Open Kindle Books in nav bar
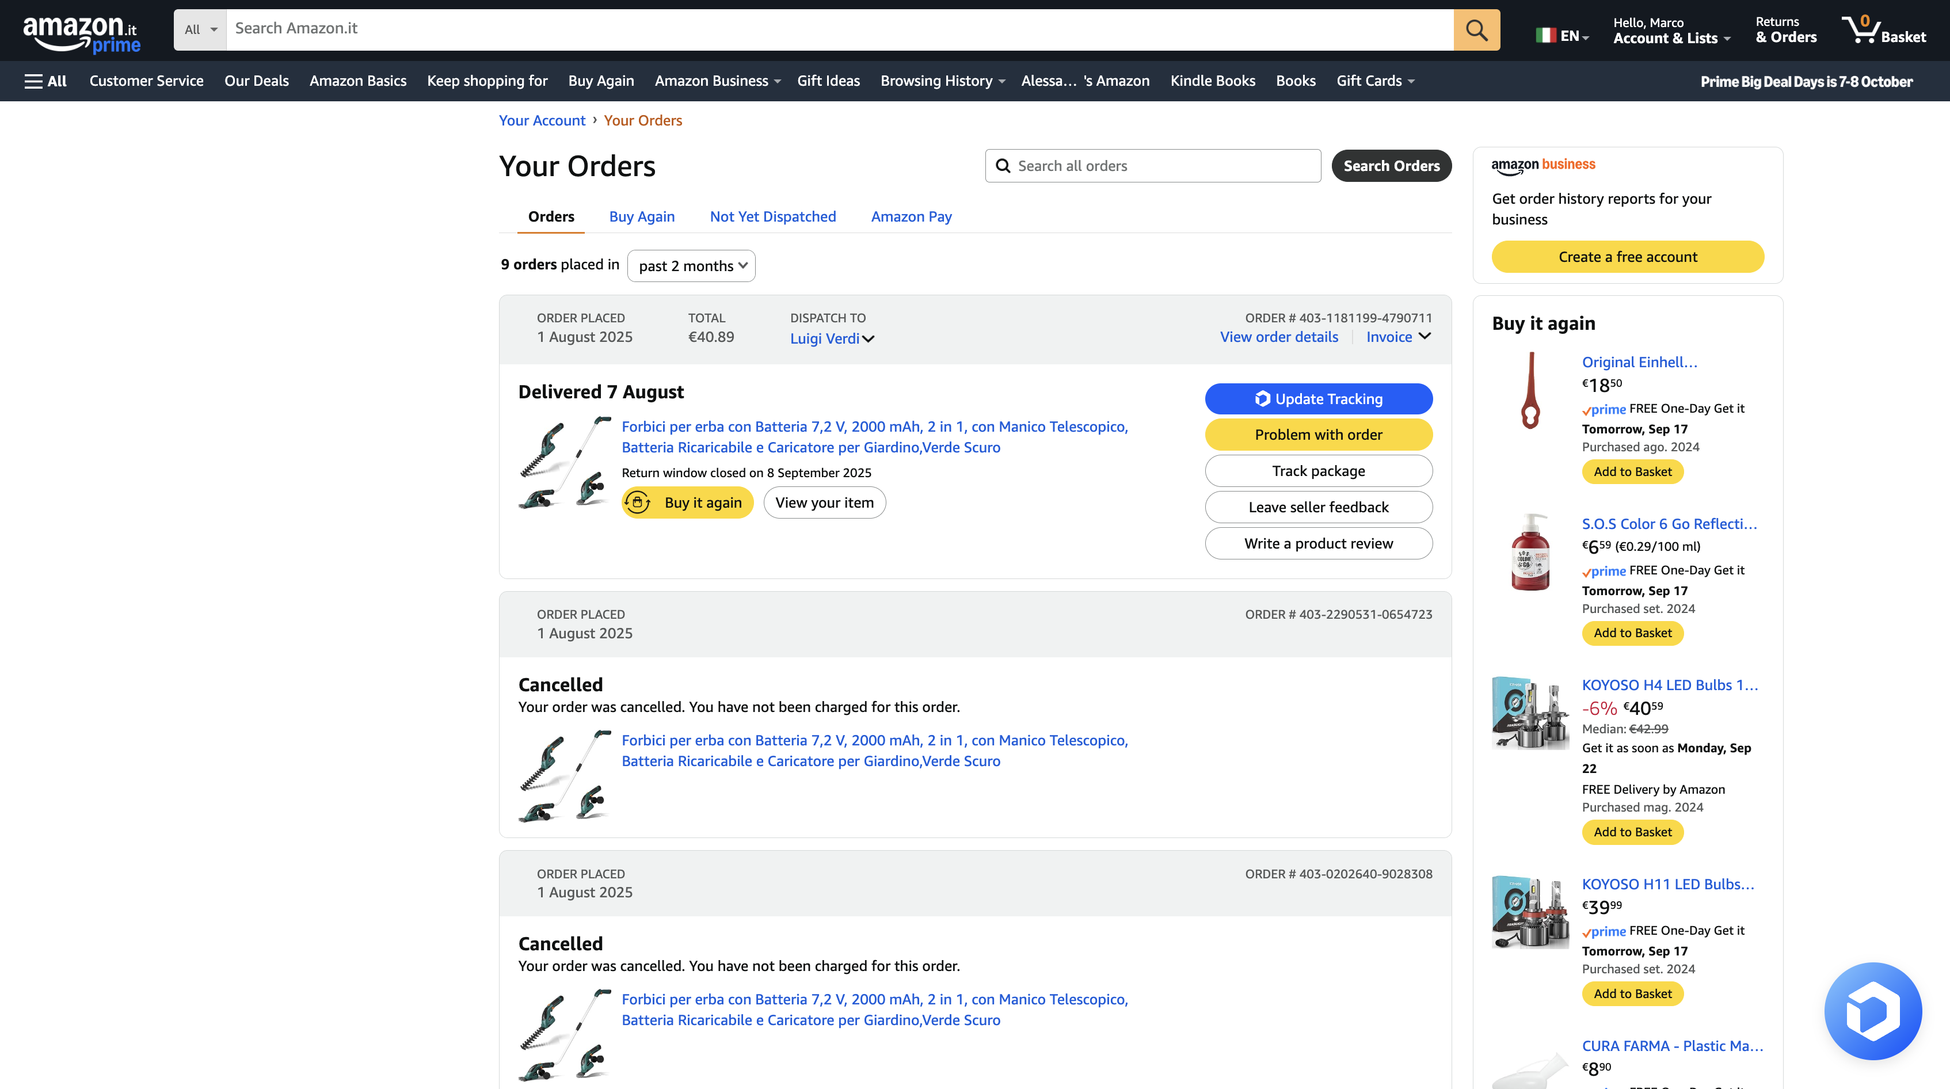 click(1213, 81)
